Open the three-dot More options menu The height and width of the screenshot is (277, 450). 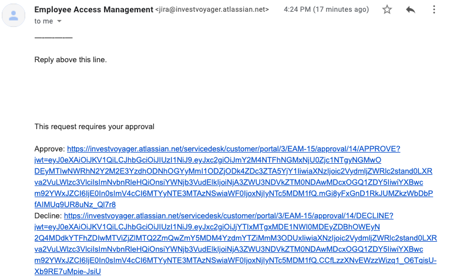[x=434, y=10]
